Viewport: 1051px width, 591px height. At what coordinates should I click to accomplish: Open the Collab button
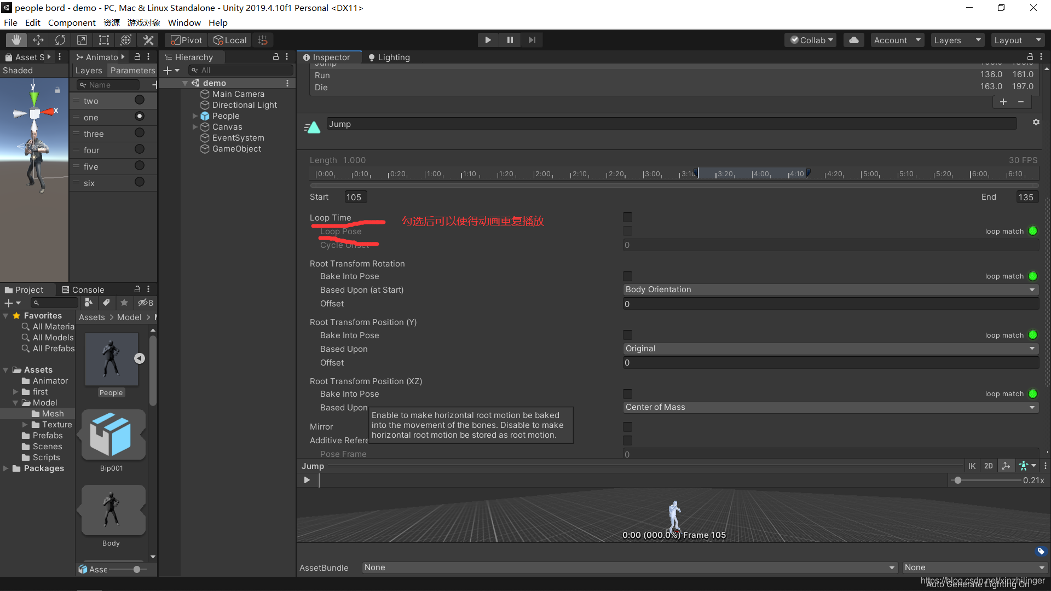(811, 40)
